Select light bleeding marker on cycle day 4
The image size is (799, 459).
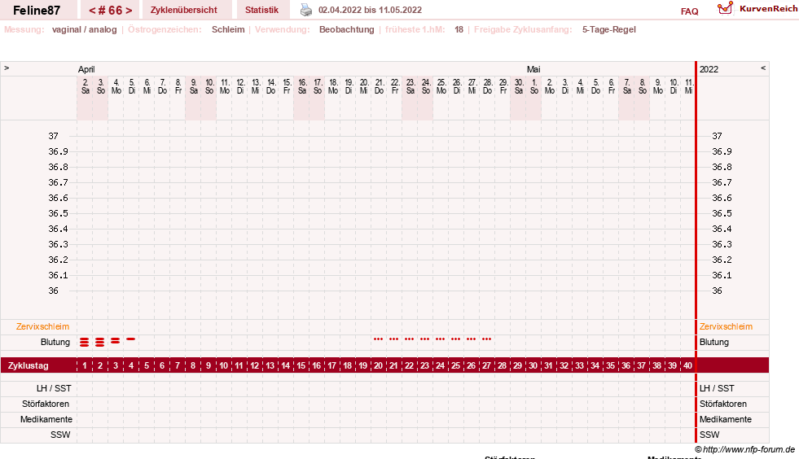click(x=131, y=339)
